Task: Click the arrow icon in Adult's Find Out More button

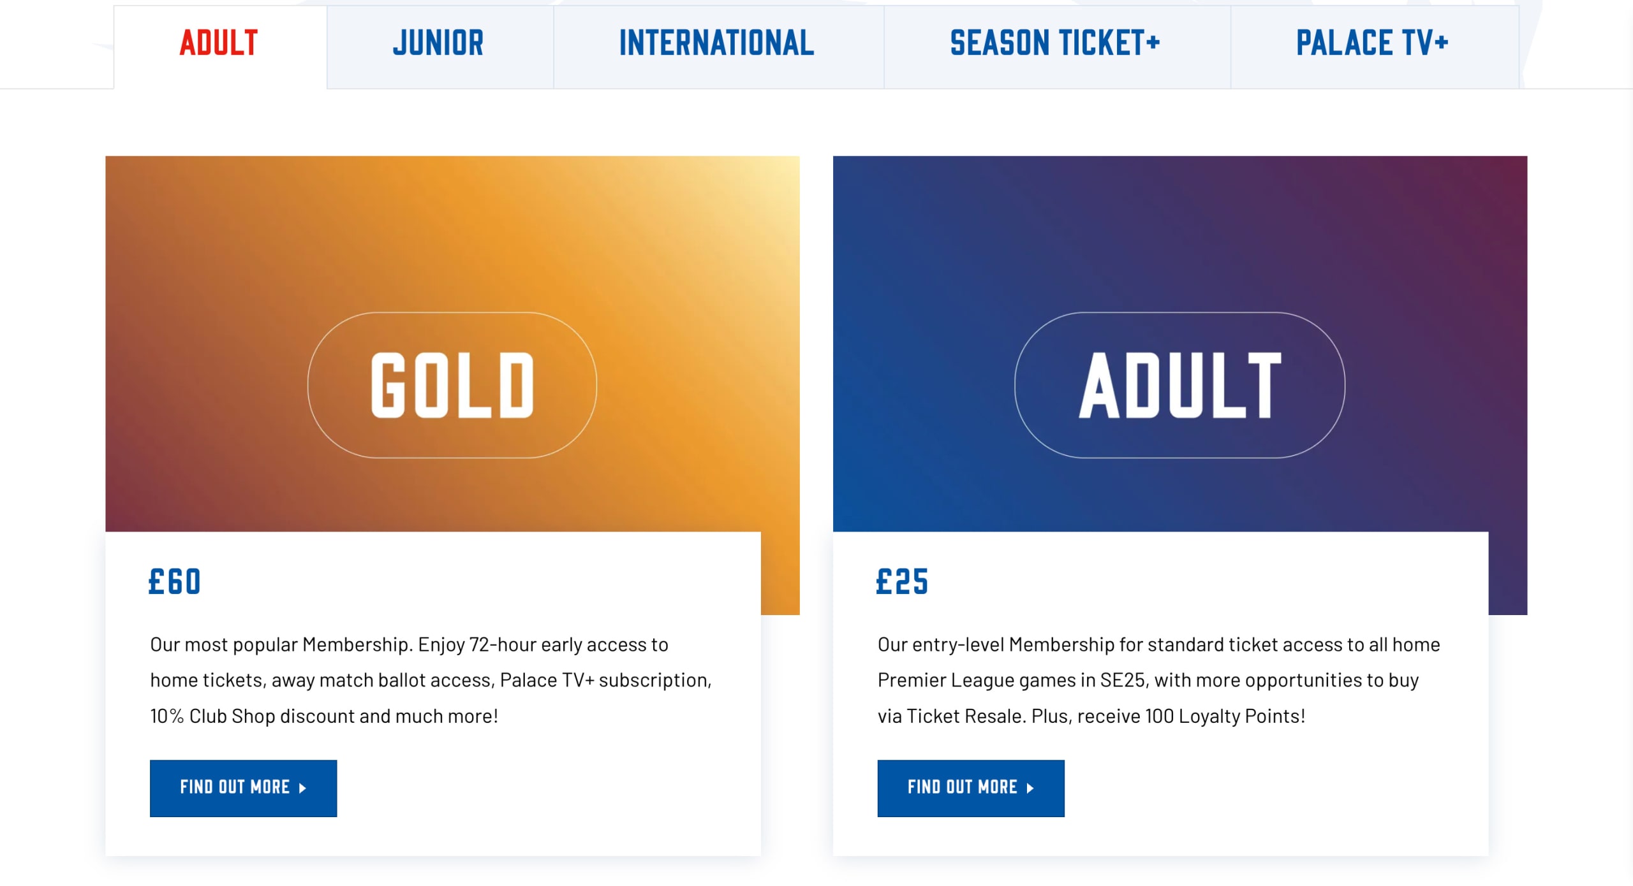Action: click(x=1030, y=788)
